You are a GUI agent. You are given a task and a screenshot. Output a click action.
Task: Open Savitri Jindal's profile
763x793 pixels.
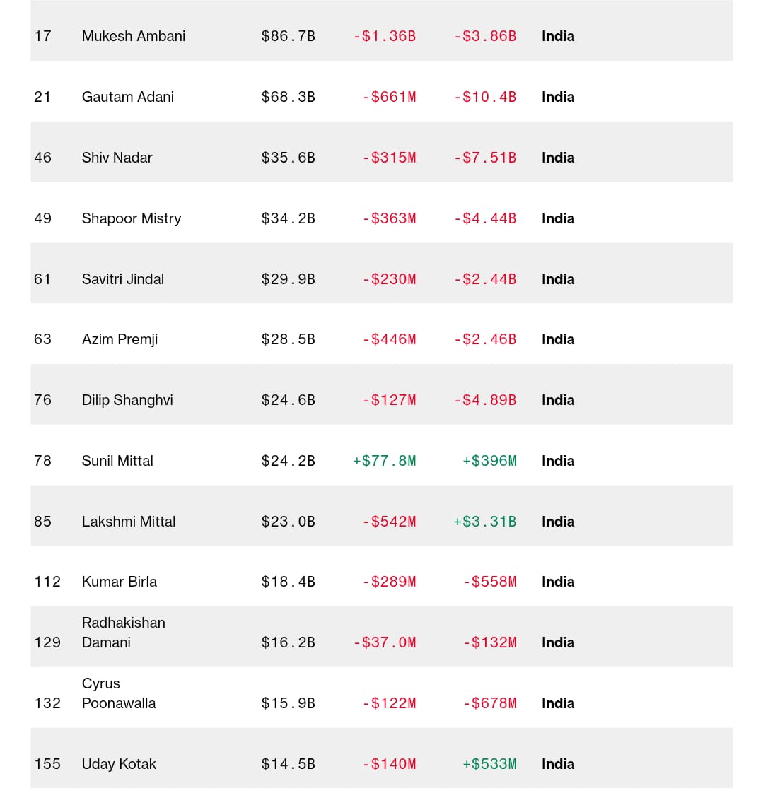pos(123,279)
